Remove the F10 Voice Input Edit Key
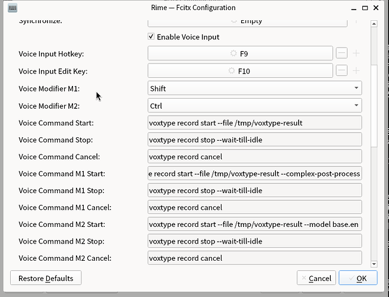The height and width of the screenshot is (297, 389). tap(341, 71)
